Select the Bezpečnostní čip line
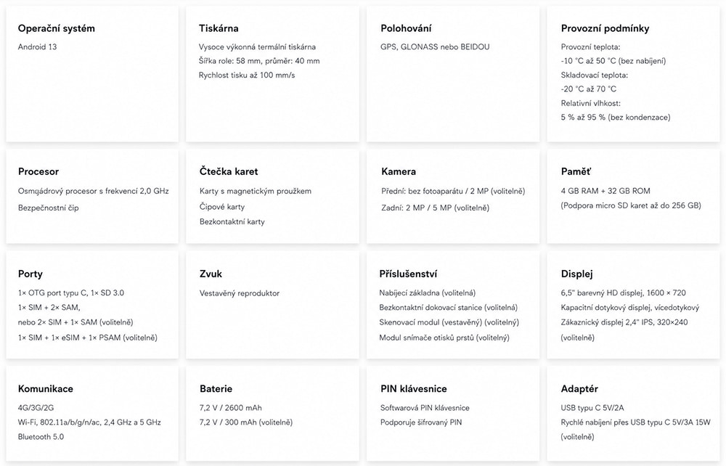This screenshot has width=726, height=466. pyautogui.click(x=48, y=208)
